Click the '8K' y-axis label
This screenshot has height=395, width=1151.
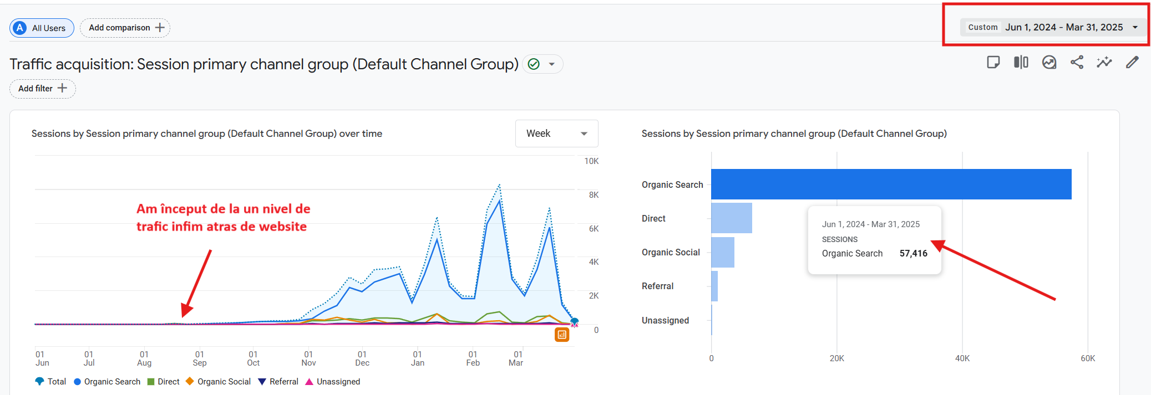[594, 195]
